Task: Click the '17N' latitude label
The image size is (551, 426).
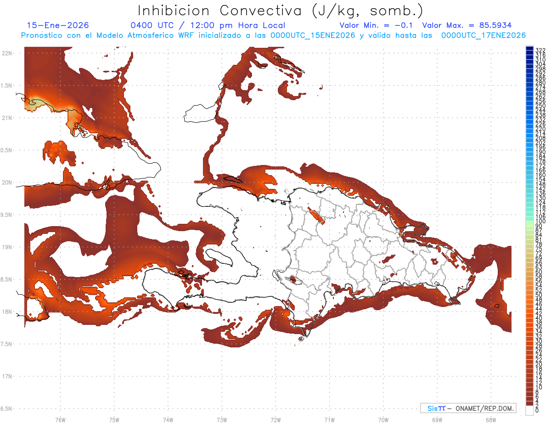Action: pyautogui.click(x=7, y=376)
